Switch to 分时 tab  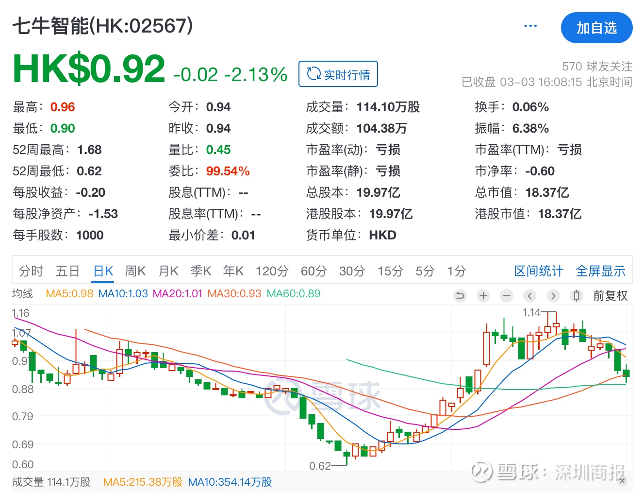click(x=31, y=271)
